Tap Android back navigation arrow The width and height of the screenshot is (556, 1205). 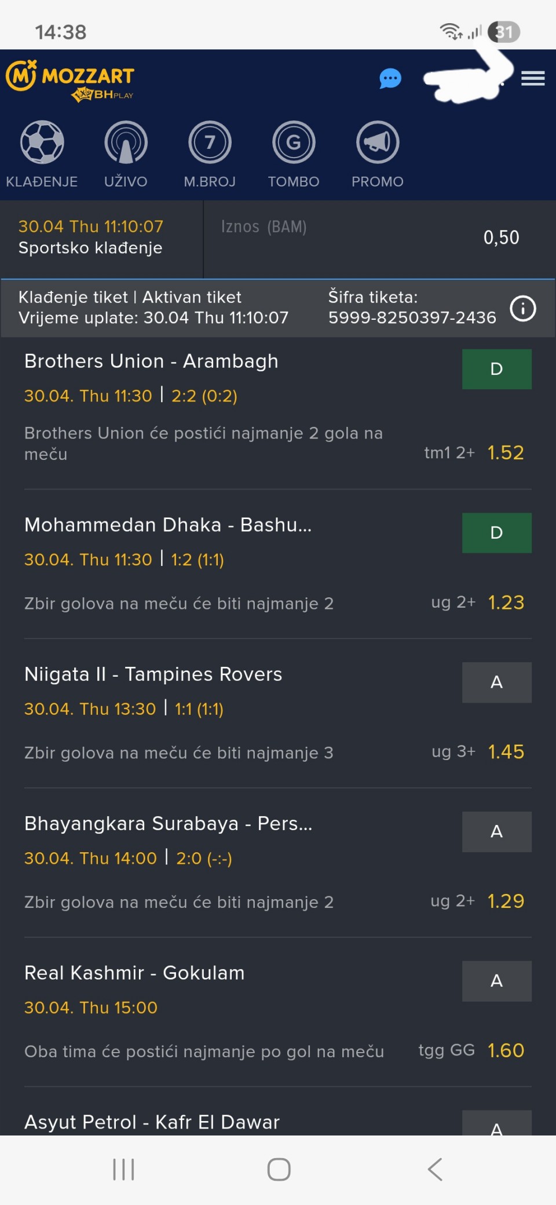[435, 1169]
